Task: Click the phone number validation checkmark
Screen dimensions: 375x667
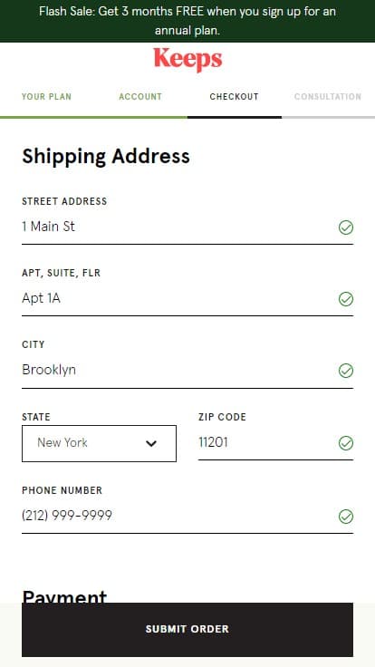Action: (x=346, y=517)
